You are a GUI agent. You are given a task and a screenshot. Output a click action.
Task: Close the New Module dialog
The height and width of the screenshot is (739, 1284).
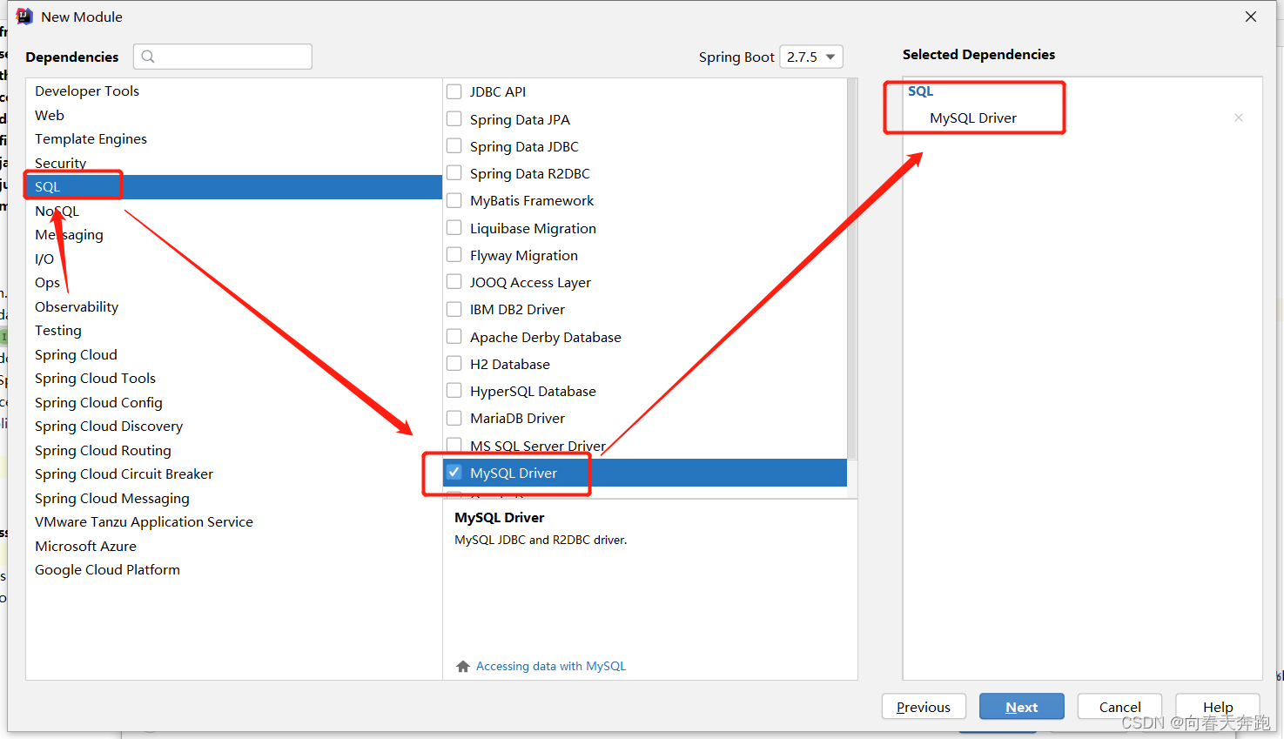(x=1251, y=17)
